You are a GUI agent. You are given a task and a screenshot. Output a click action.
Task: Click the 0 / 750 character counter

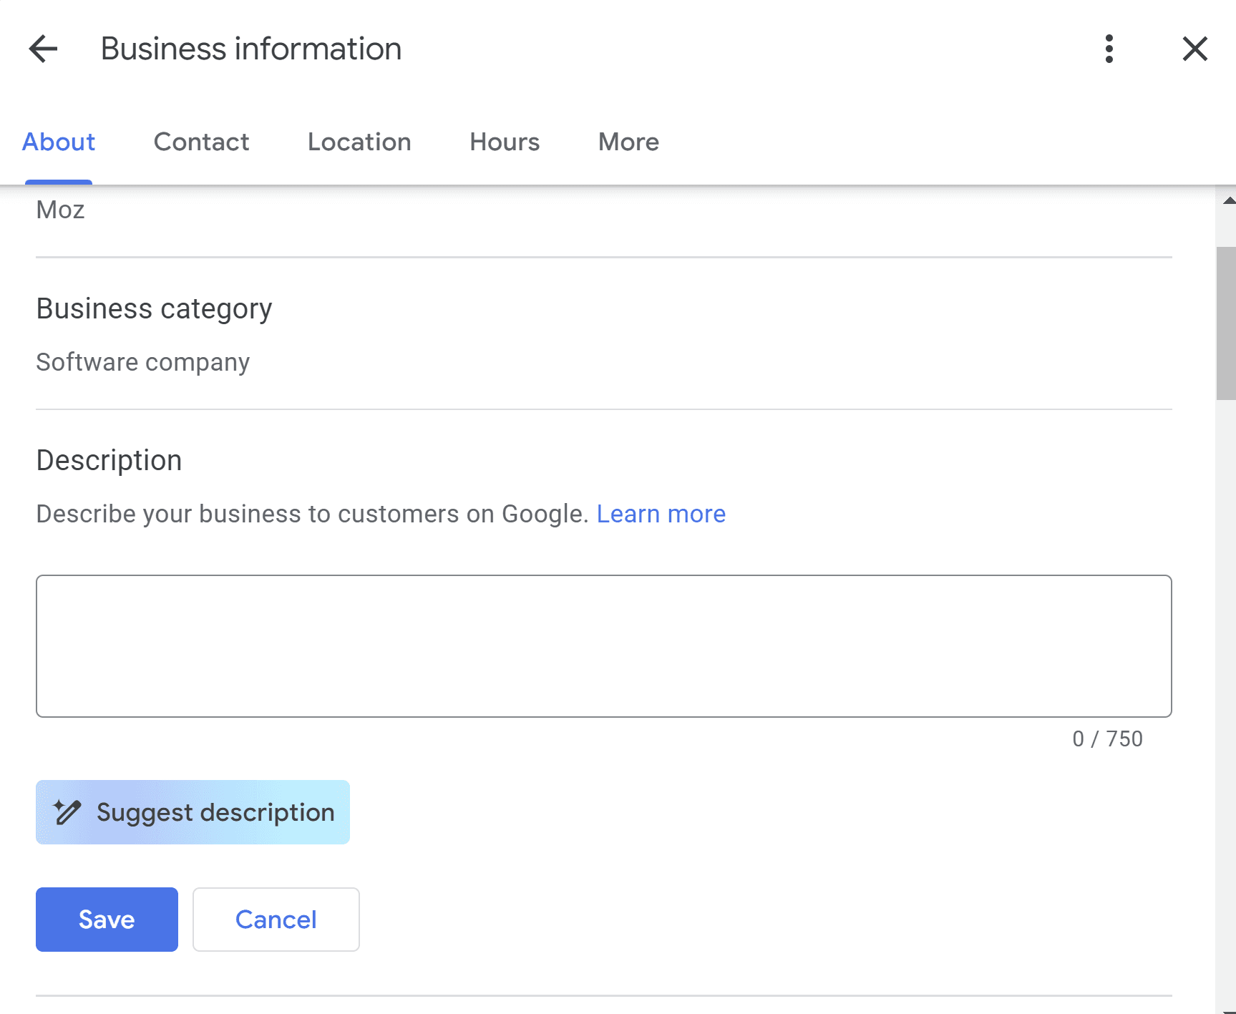click(x=1106, y=738)
